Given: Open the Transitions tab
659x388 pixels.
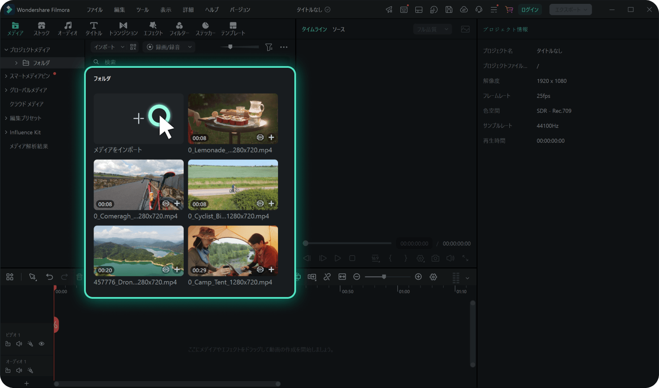Looking at the screenshot, I should click(x=123, y=29).
